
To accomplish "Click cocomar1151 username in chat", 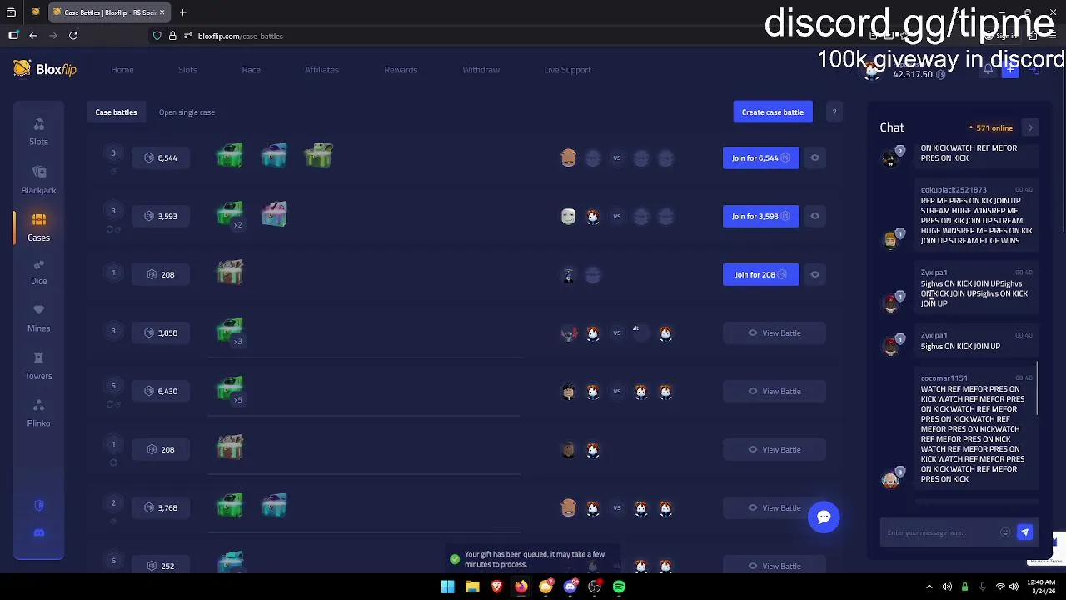I will click(944, 378).
